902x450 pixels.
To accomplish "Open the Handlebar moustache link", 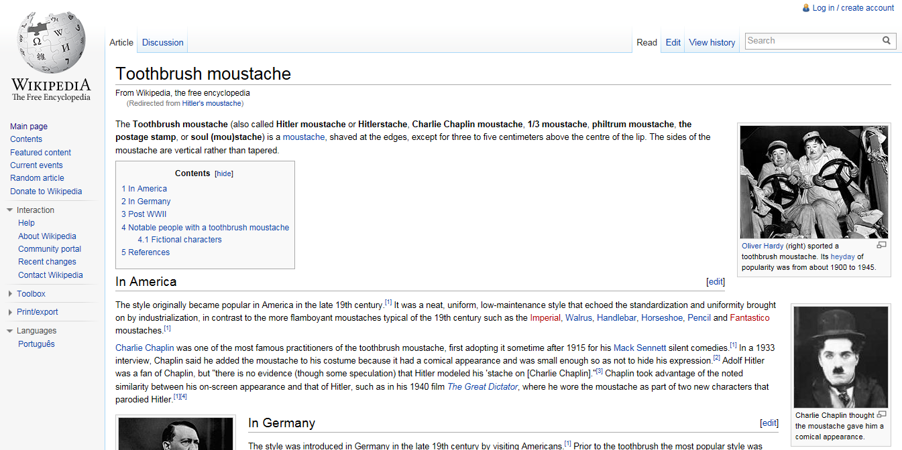I will click(616, 318).
